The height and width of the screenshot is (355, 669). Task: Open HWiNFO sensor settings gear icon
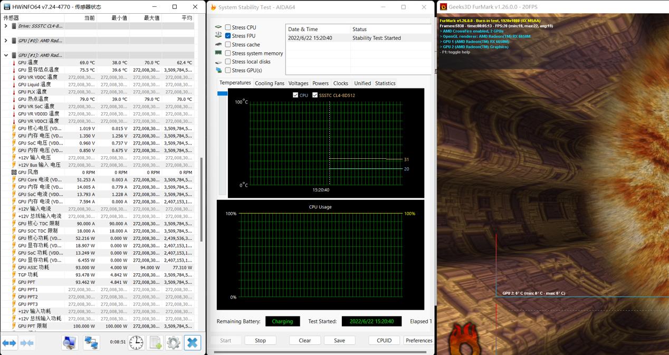(x=174, y=343)
